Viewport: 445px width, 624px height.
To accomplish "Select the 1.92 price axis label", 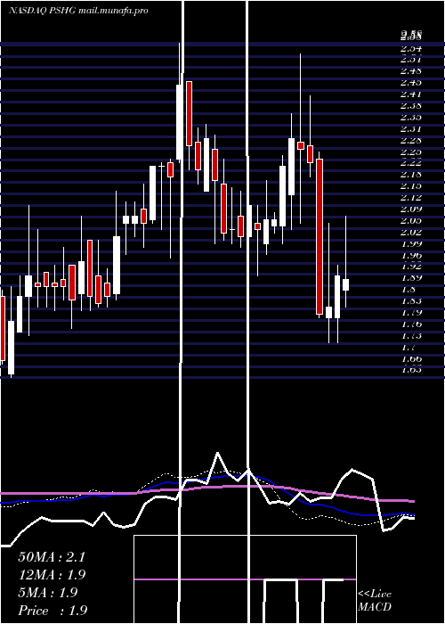I will pos(411,266).
